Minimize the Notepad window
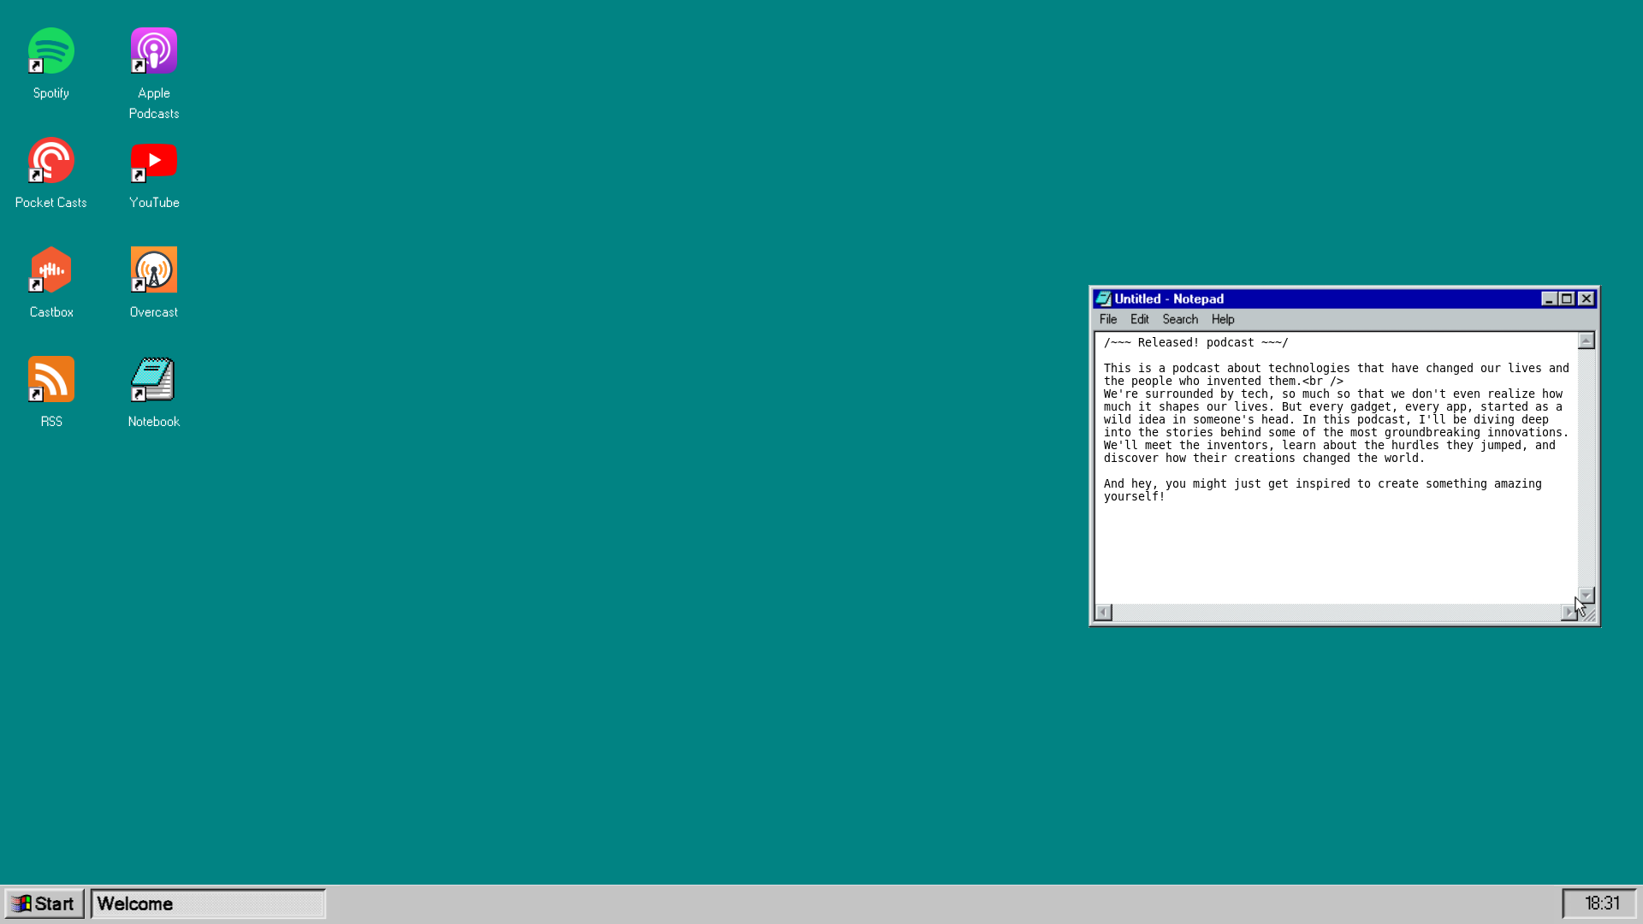The image size is (1643, 924). [x=1549, y=299]
